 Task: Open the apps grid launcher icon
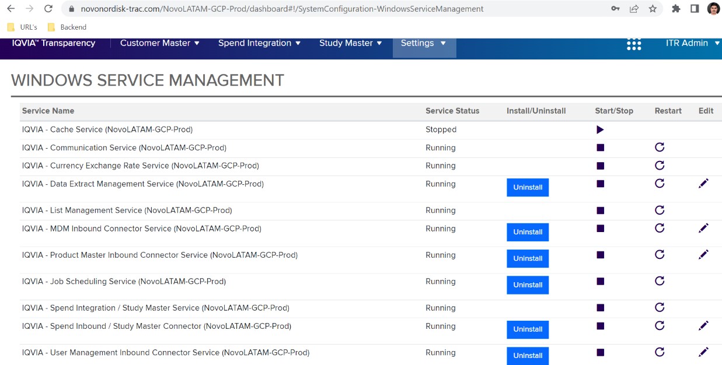pos(634,44)
